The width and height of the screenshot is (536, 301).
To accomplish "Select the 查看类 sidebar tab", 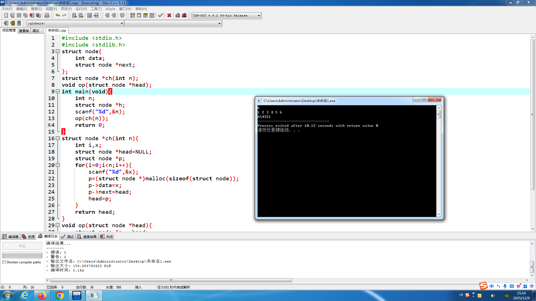I will [x=24, y=31].
